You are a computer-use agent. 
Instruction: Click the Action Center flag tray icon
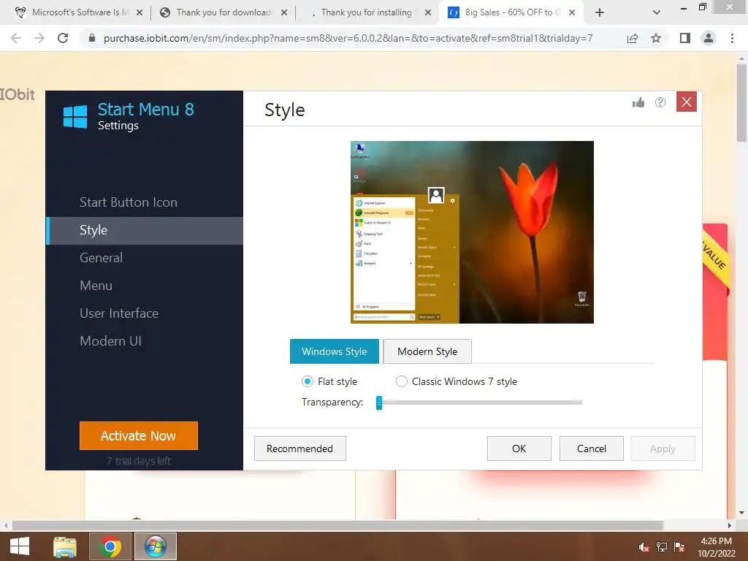[679, 547]
